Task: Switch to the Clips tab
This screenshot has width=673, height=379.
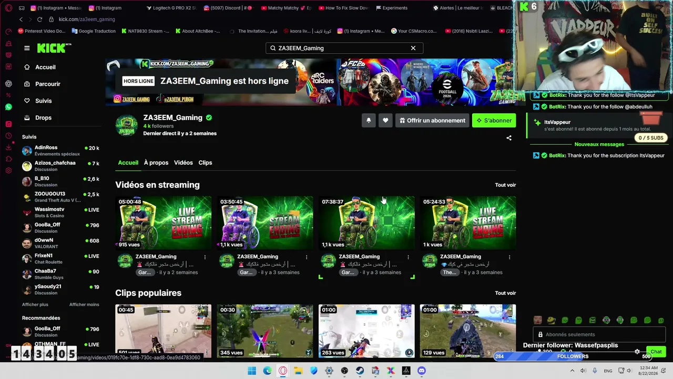Action: (x=205, y=163)
